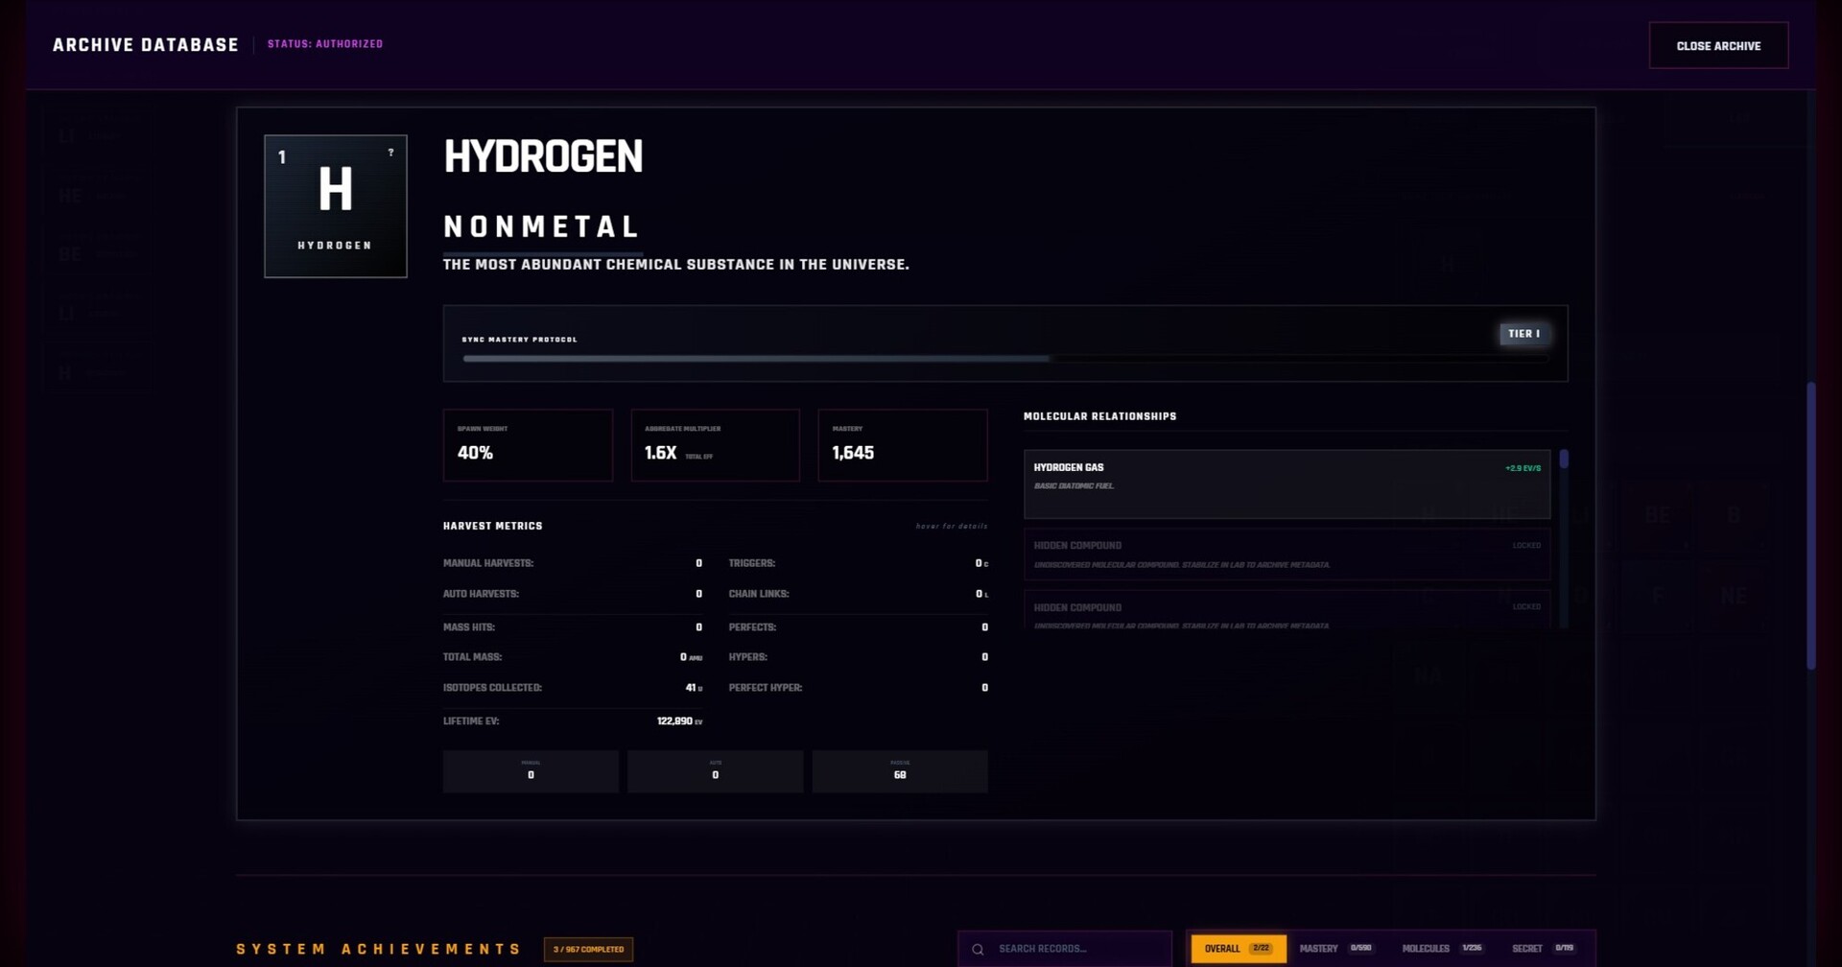Screen dimensions: 1842x967
Task: Switch to the Mastery achievements tab
Action: point(1335,948)
